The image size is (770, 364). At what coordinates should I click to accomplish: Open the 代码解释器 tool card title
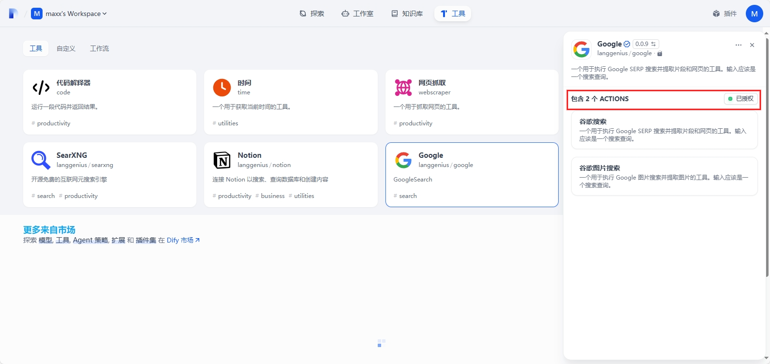[74, 83]
